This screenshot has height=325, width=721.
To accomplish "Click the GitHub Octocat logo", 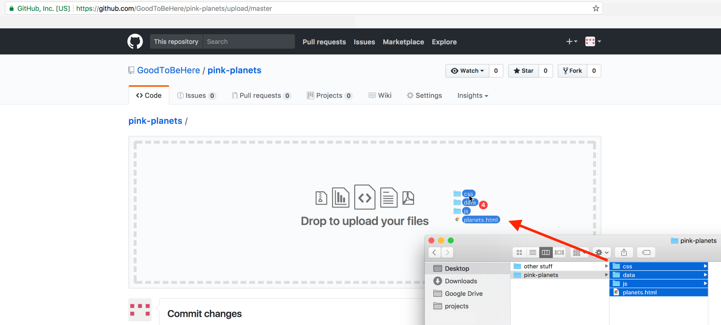I will 135,42.
